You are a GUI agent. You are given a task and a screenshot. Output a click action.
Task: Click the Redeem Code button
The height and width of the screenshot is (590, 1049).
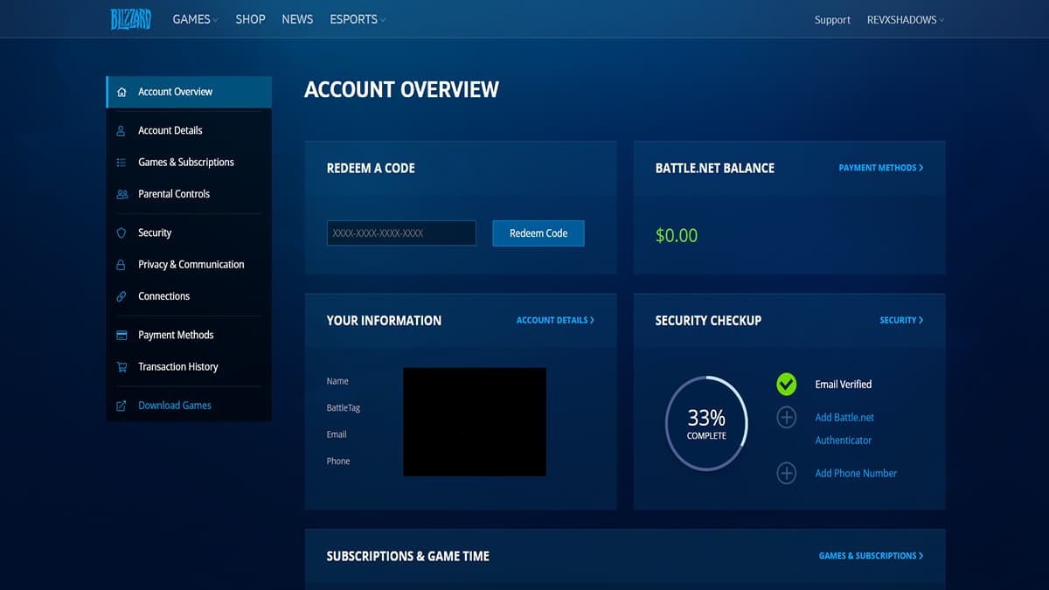(x=538, y=233)
